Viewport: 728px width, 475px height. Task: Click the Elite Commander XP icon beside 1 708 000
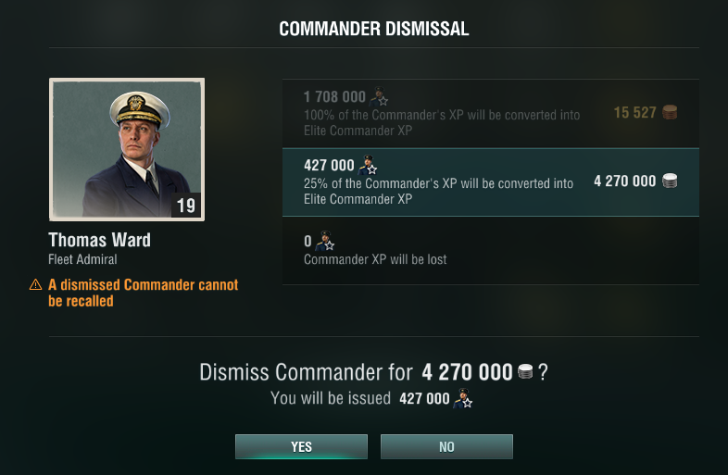coord(379,97)
